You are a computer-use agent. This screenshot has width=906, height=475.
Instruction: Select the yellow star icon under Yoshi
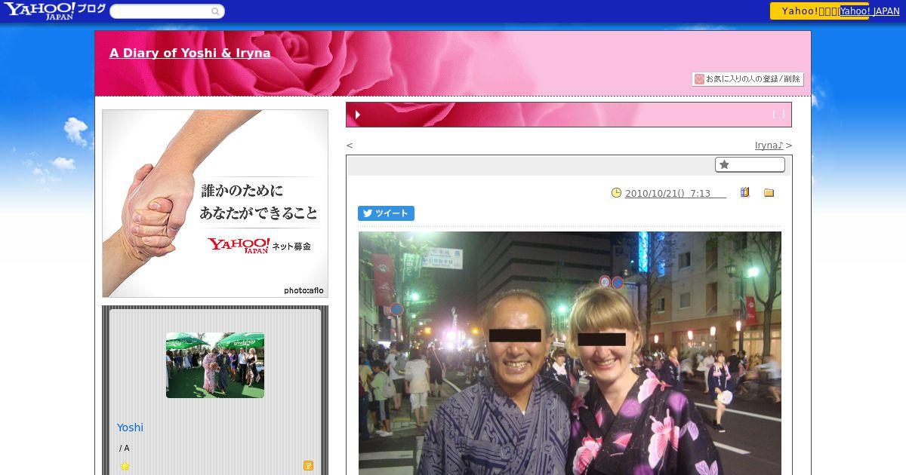[x=125, y=466]
